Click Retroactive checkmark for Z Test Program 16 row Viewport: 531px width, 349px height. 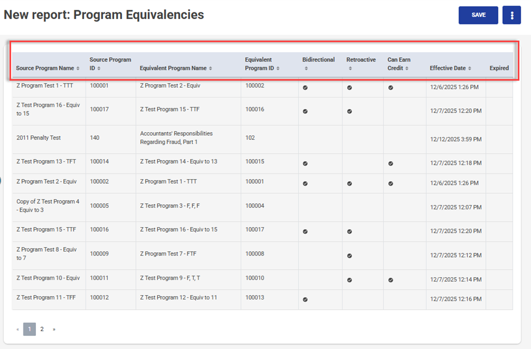[x=350, y=111]
